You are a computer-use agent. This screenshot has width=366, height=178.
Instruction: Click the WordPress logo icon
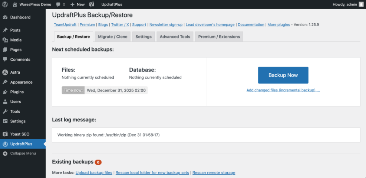tap(5, 4)
